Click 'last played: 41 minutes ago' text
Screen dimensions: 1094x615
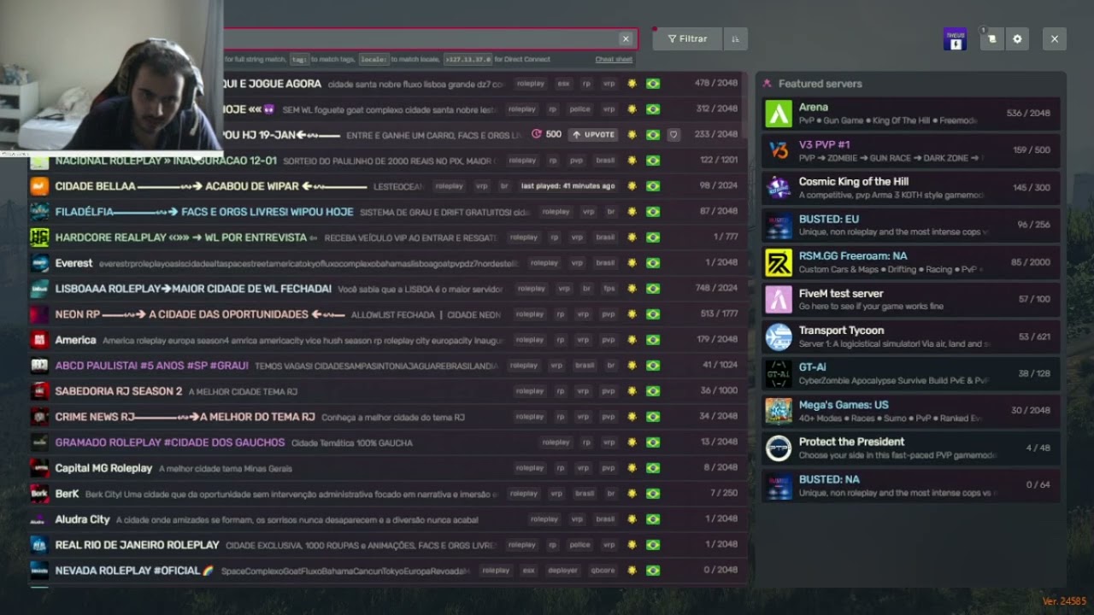568,186
